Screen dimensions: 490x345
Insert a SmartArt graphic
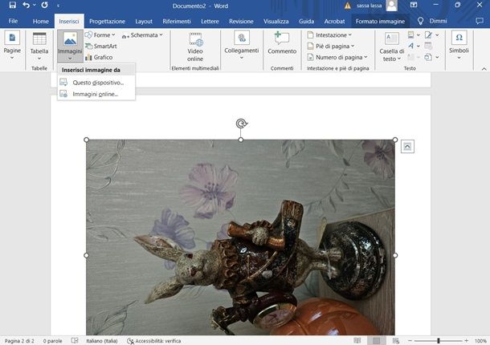tap(101, 47)
